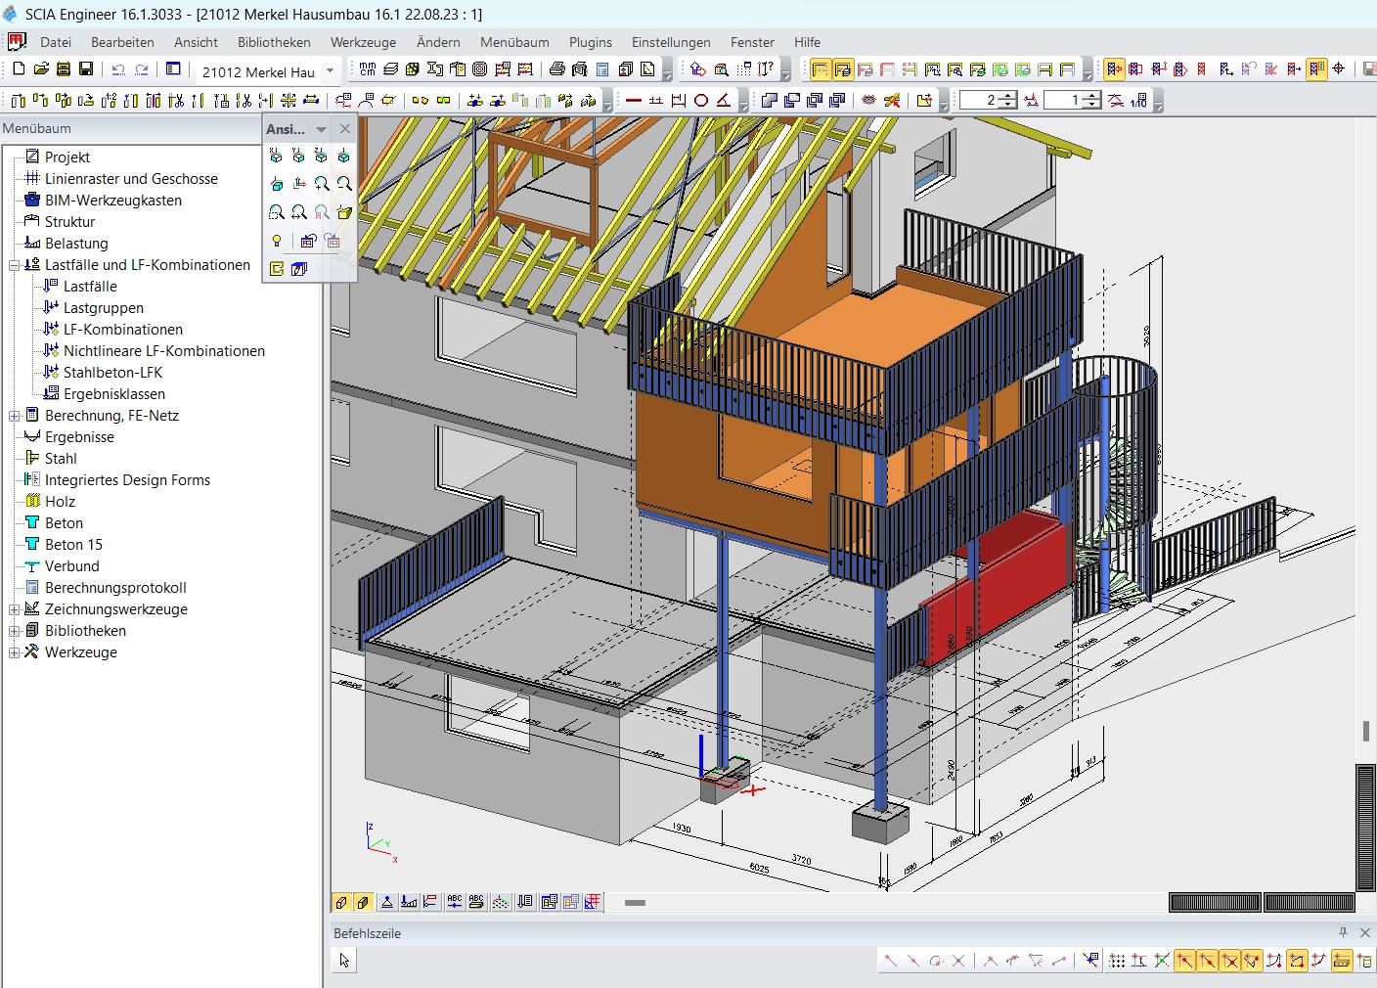The image size is (1377, 988).
Task: Open the project name dropdown '21012 Merkel Hau'
Action: tap(331, 70)
